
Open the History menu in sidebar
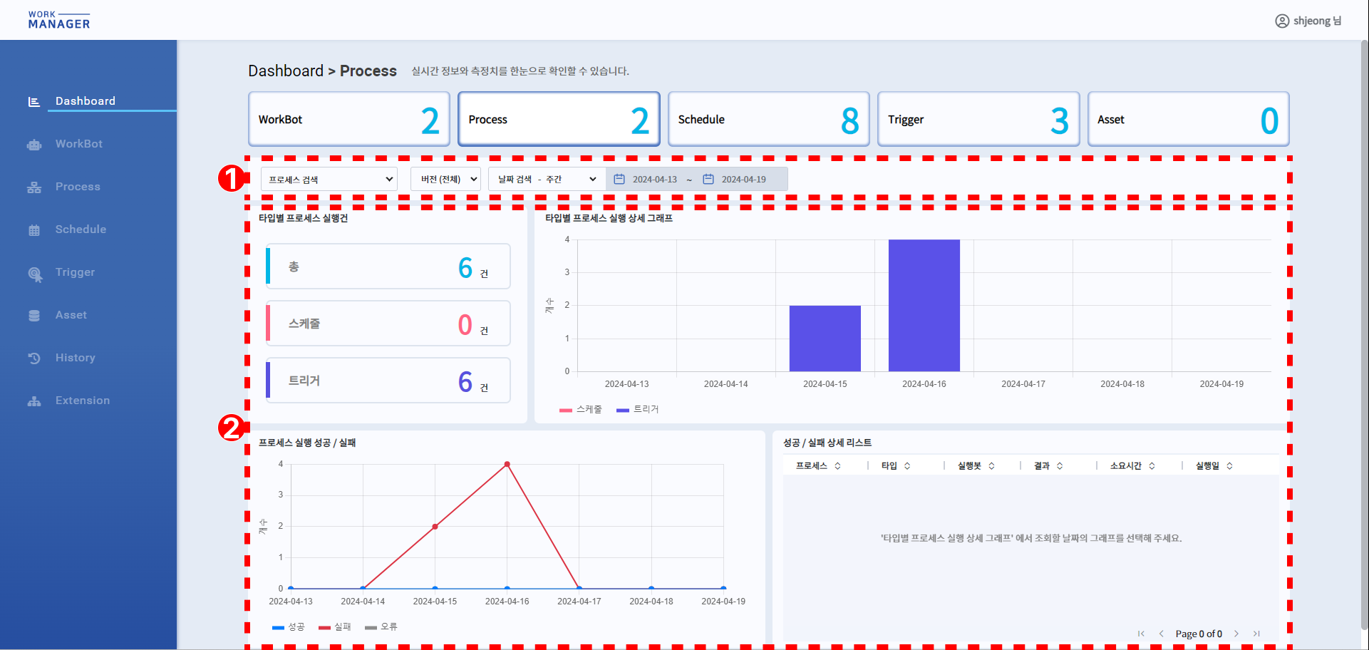click(x=75, y=358)
